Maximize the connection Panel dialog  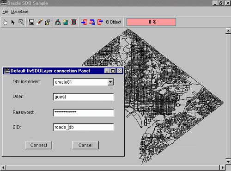[113, 71]
